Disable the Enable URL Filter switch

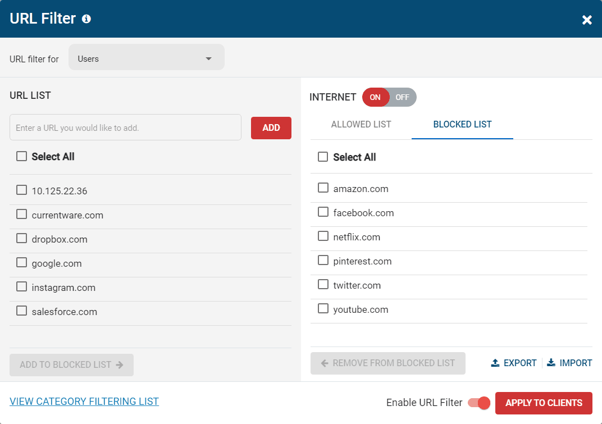479,403
